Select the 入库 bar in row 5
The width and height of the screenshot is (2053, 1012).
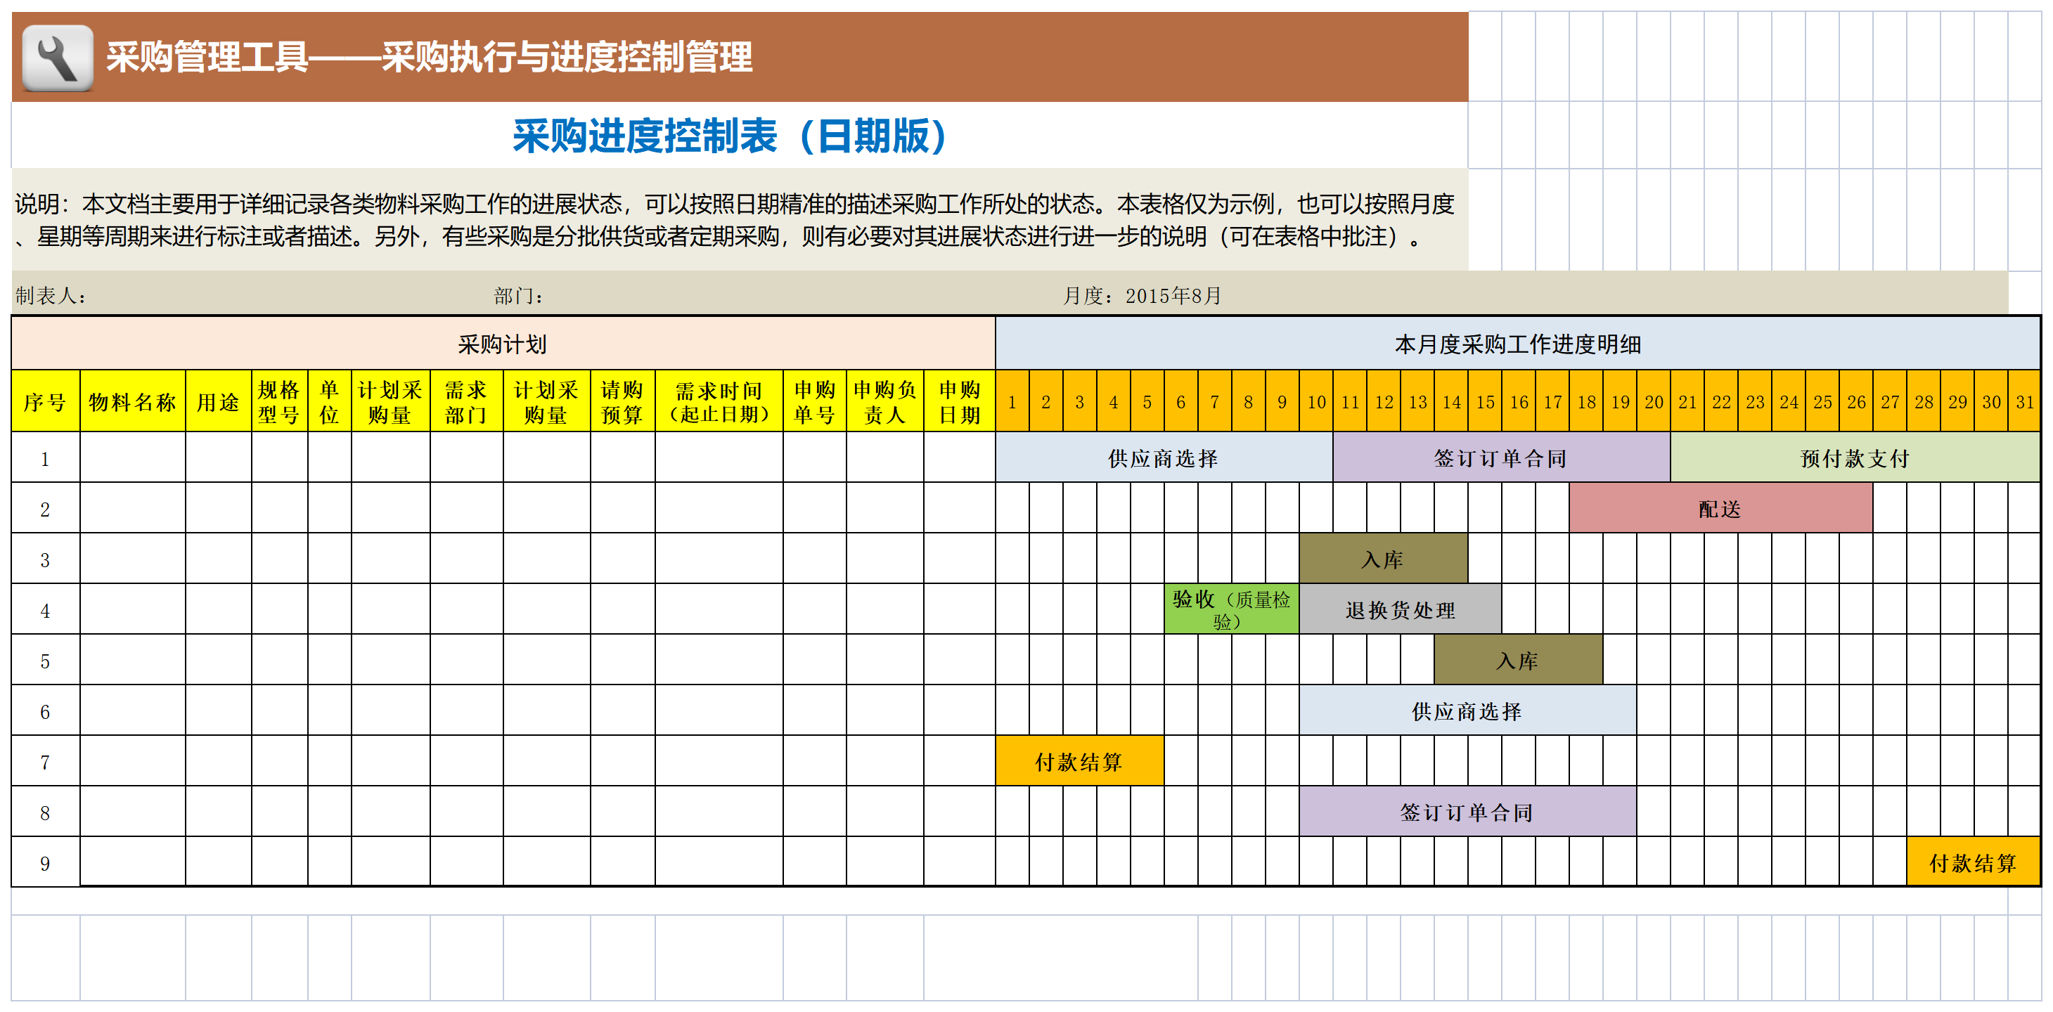coord(1518,660)
